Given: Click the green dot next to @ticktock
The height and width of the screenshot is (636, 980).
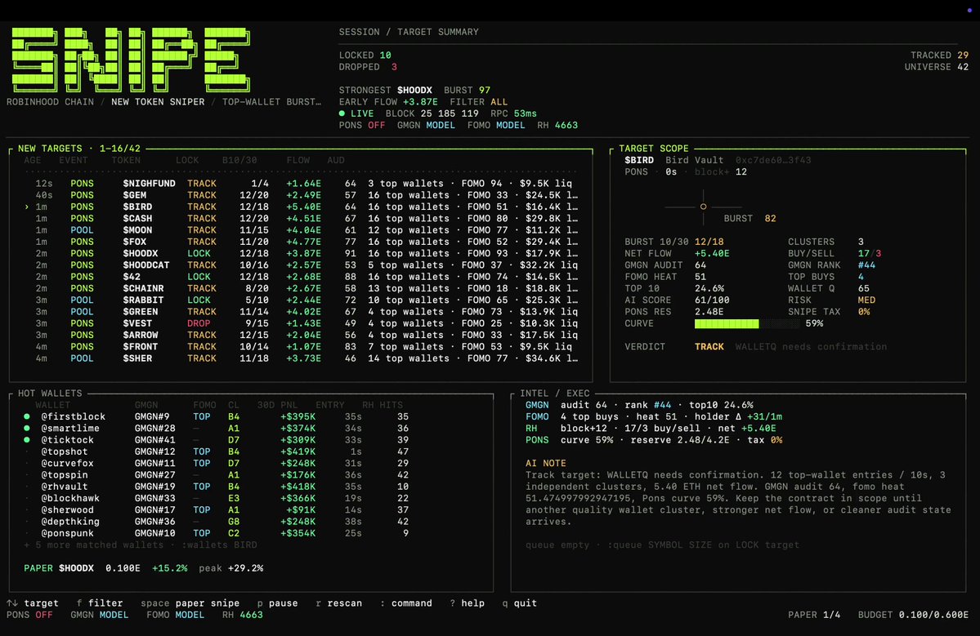Looking at the screenshot, I should 27,440.
